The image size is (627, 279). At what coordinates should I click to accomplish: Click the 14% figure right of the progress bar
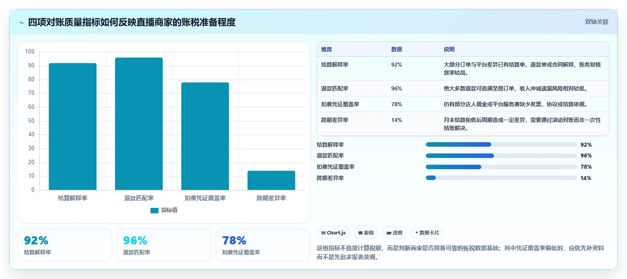[586, 178]
